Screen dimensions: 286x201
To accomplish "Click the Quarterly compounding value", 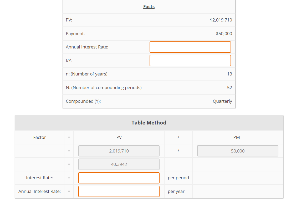I will (x=222, y=101).
